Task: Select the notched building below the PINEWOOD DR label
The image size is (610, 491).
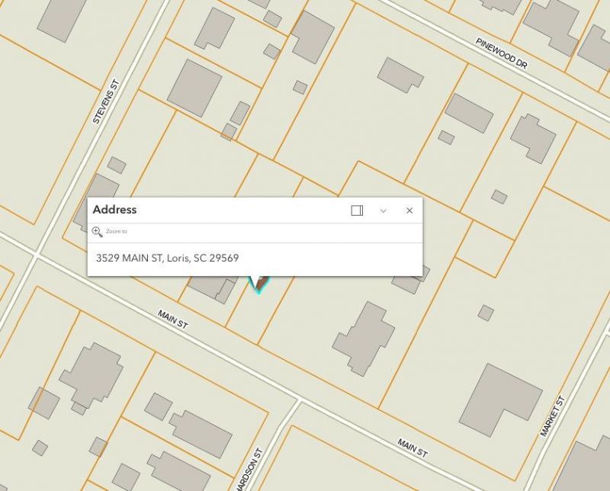Action: 400,75
